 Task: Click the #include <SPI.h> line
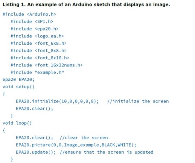coord(32,21)
